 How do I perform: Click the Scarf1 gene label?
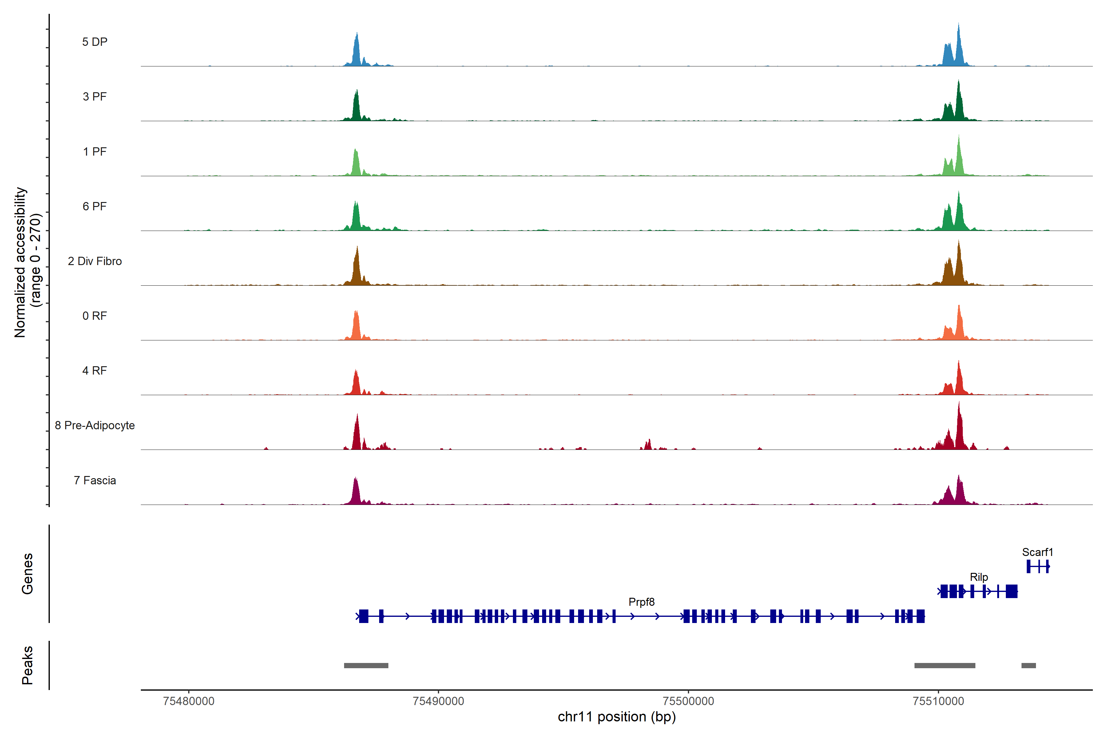point(1037,552)
